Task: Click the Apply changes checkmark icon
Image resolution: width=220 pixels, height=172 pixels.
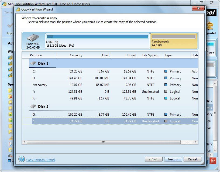Action: (x=10, y=26)
